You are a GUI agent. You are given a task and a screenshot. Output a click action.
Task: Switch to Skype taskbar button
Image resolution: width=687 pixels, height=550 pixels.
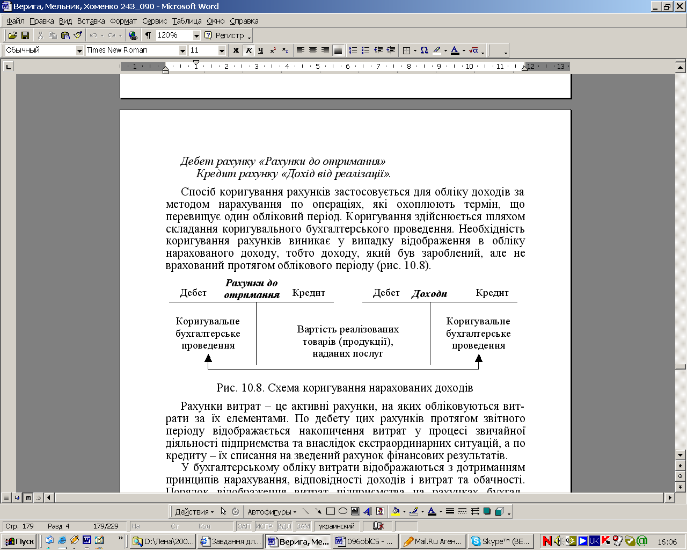point(501,541)
